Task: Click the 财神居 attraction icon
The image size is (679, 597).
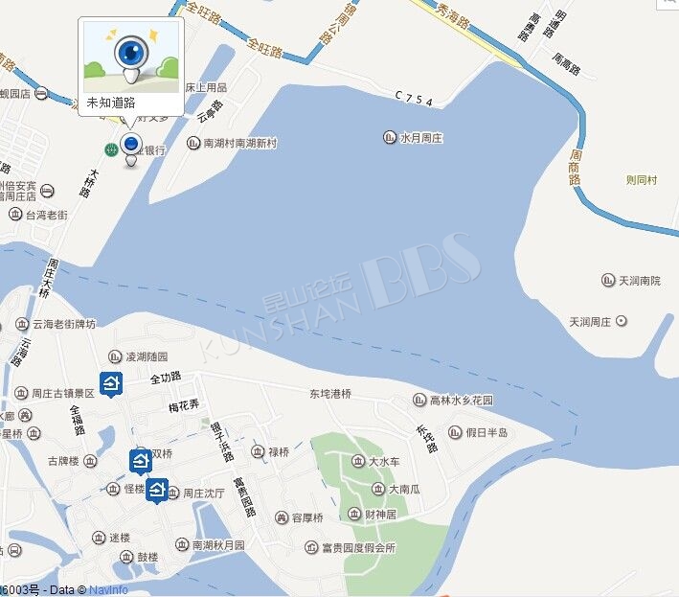Action: [x=354, y=514]
